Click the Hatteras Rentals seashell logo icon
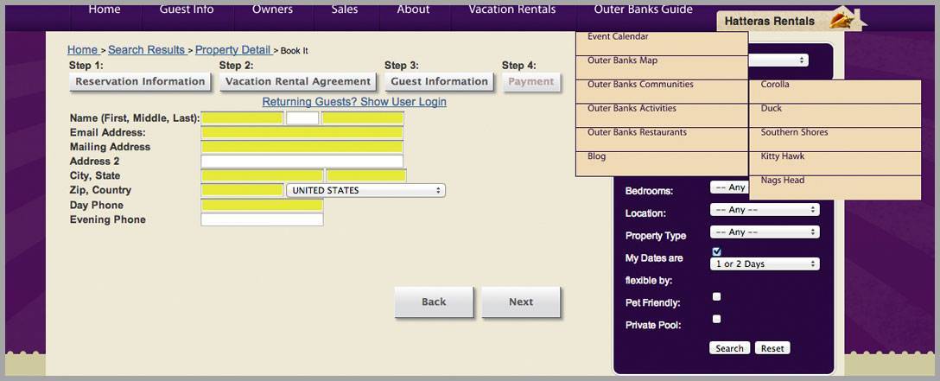 (842, 21)
